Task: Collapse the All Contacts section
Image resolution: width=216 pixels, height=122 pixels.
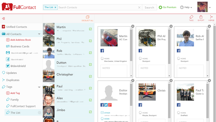Action: 39,34
